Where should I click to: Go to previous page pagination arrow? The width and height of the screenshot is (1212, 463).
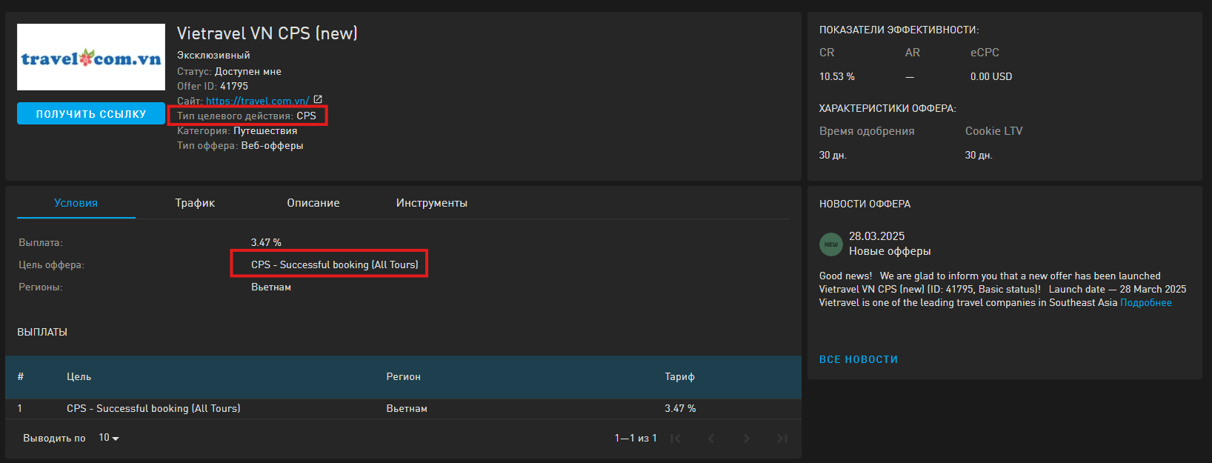point(711,439)
